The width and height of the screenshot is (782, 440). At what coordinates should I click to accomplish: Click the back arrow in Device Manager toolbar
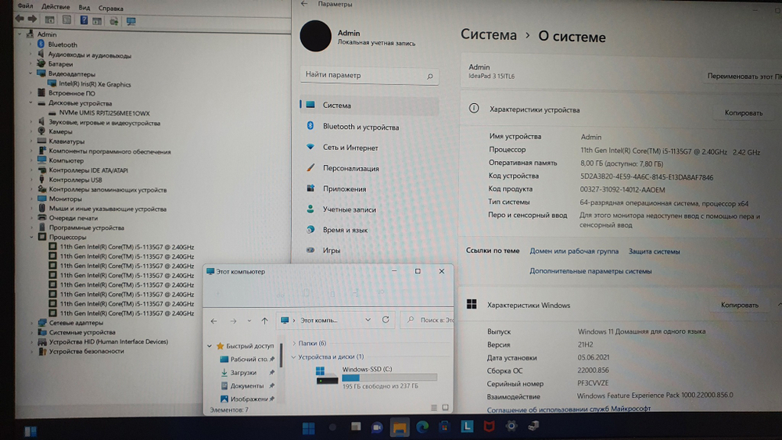tap(20, 19)
